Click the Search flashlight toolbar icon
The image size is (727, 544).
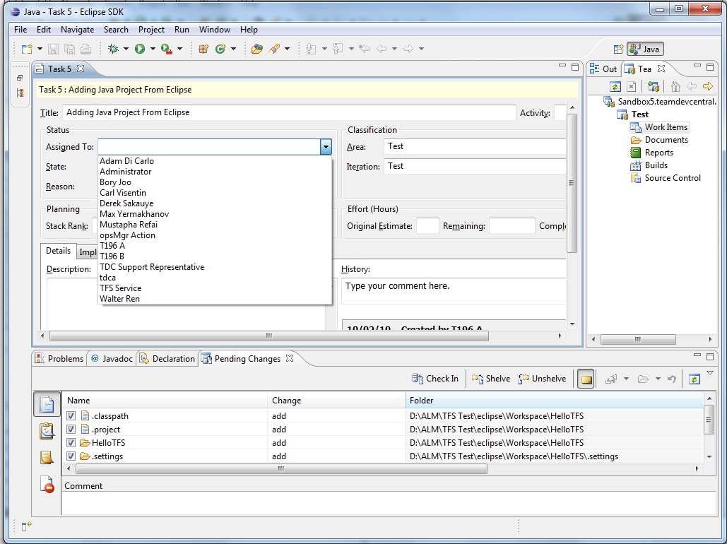coord(274,49)
